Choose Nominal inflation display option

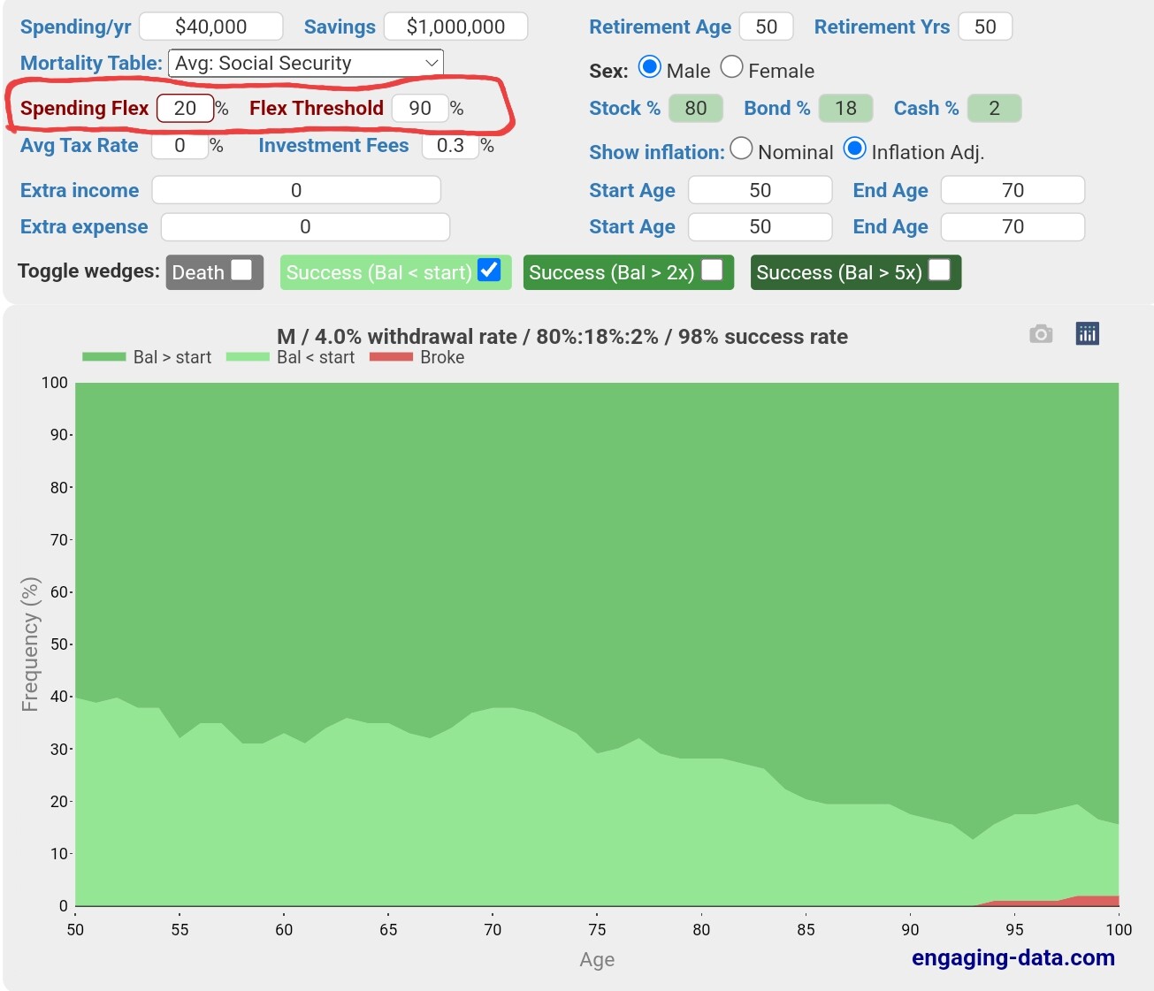coord(741,149)
